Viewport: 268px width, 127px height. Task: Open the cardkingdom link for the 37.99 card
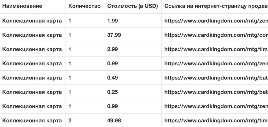(216, 35)
